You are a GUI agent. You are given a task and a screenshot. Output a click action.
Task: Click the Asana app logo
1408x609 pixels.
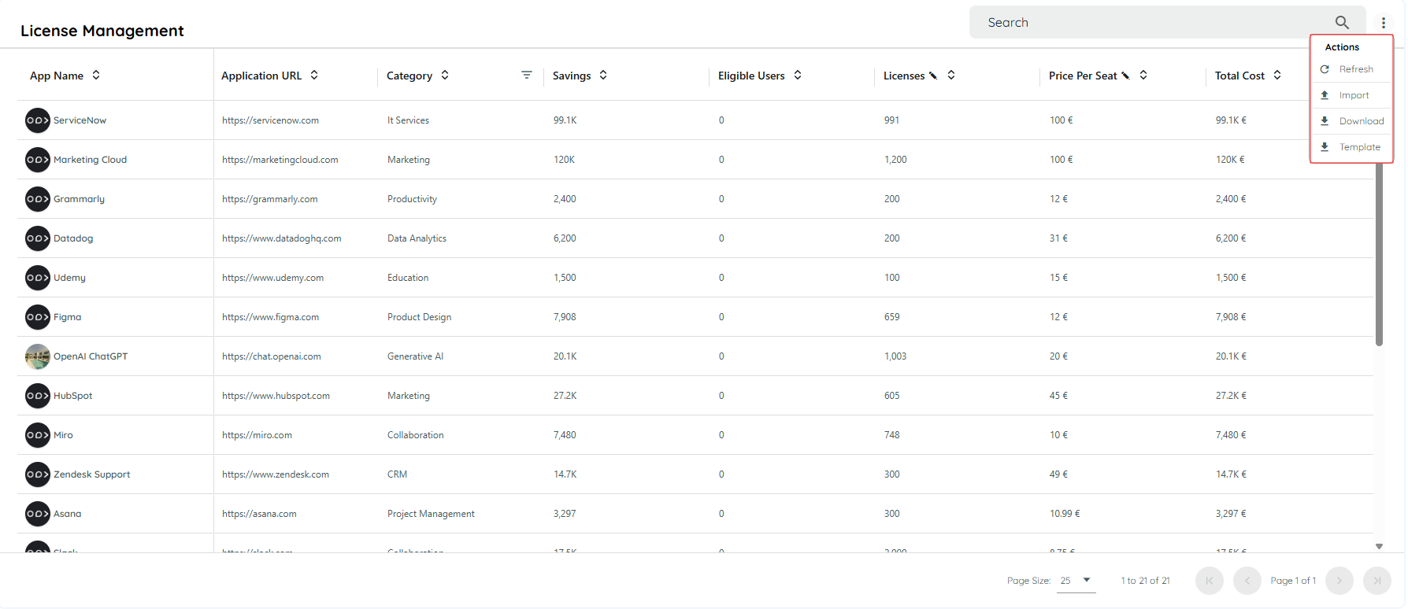(38, 514)
